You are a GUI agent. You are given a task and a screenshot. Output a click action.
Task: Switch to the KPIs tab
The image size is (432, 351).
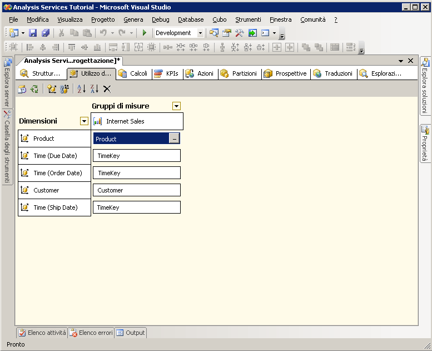167,73
